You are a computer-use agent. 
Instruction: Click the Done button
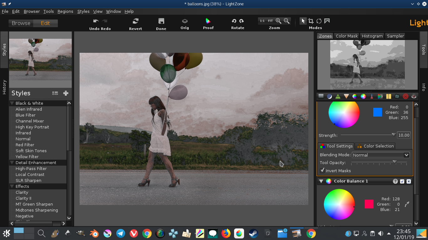click(161, 21)
